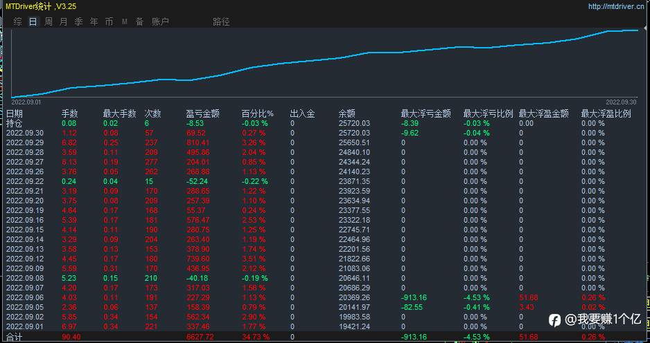
Task: Click the 最大浮亏比例 column header
Action: click(x=489, y=113)
